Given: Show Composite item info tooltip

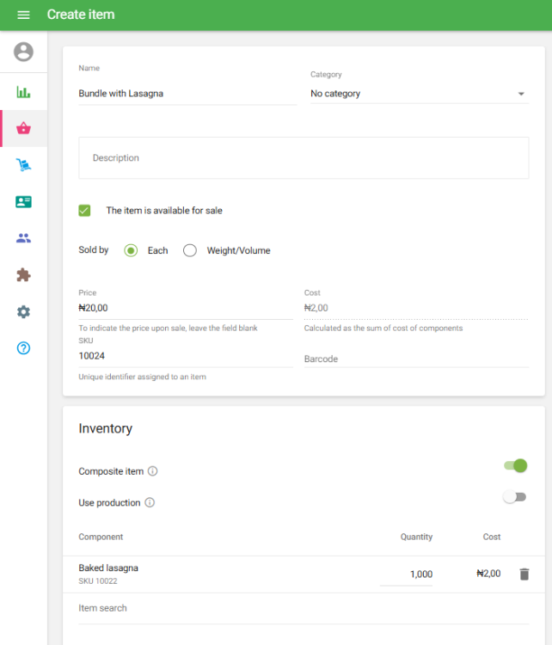Looking at the screenshot, I should tap(153, 471).
